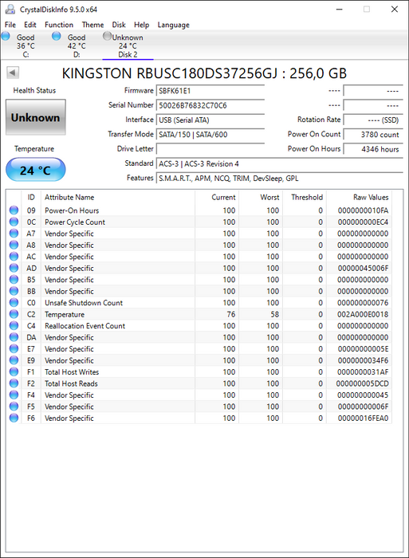Click the empty Drive Letter field
Image resolution: width=409 pixels, height=558 pixels.
[x=210, y=149]
